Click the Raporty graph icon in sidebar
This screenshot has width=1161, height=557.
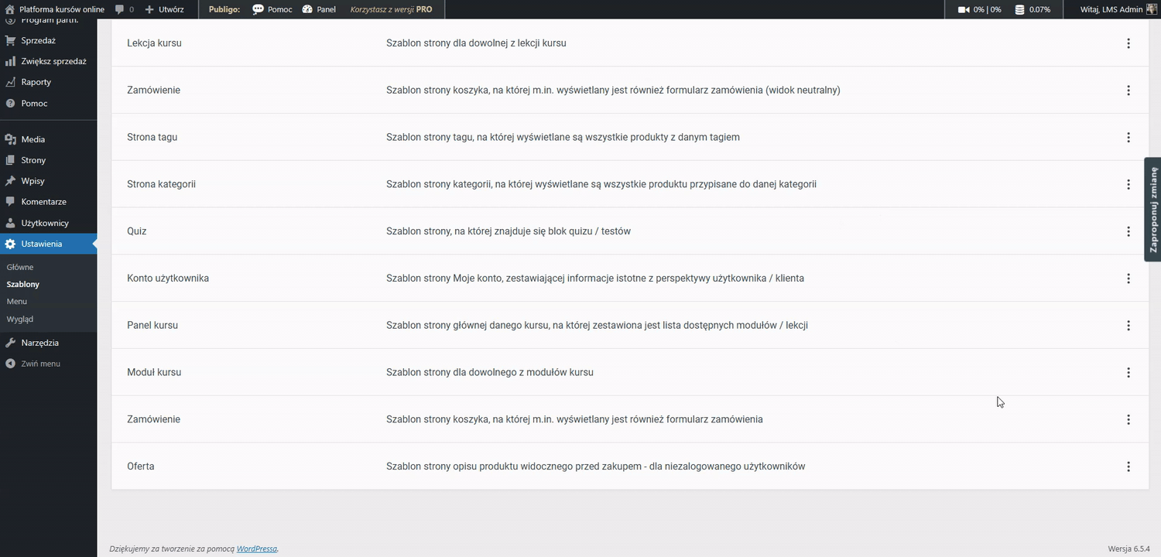(10, 82)
